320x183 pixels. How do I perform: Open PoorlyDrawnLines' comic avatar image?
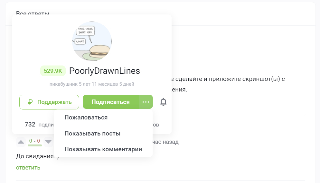click(92, 41)
